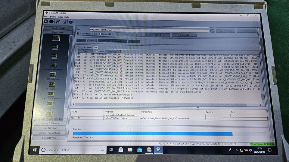The width and height of the screenshot is (289, 162).
Task: Click the Read VIN button
Action: coord(158,35)
